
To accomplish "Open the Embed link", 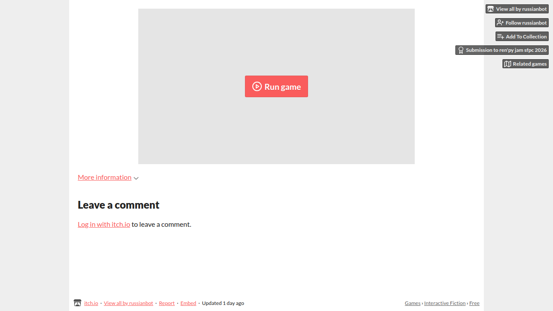I will pyautogui.click(x=188, y=303).
